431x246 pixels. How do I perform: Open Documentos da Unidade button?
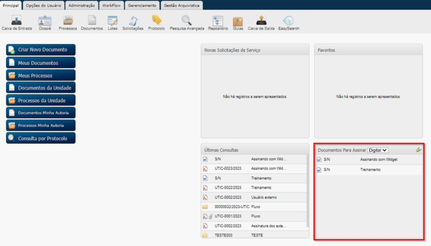[40, 87]
